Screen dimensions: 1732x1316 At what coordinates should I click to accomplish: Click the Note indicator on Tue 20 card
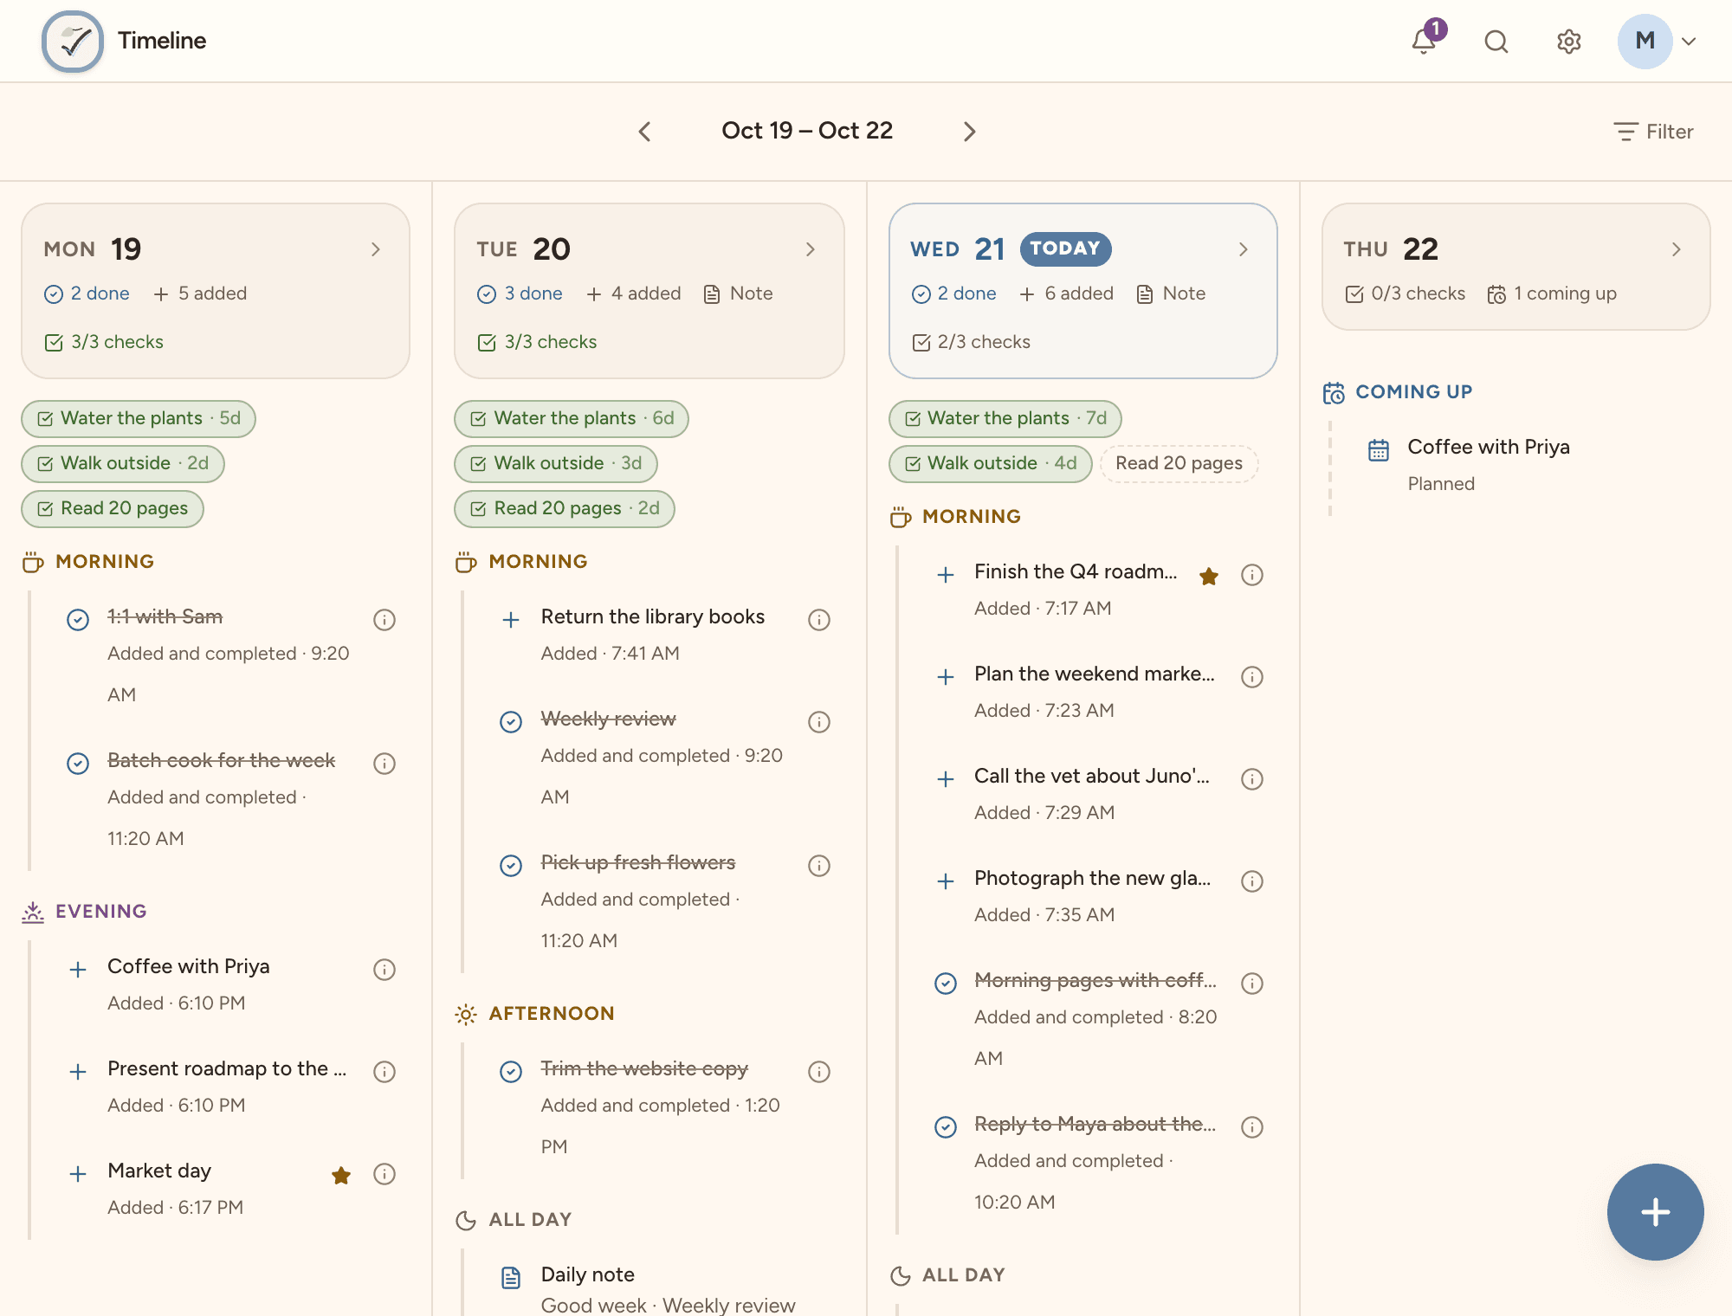[739, 294]
